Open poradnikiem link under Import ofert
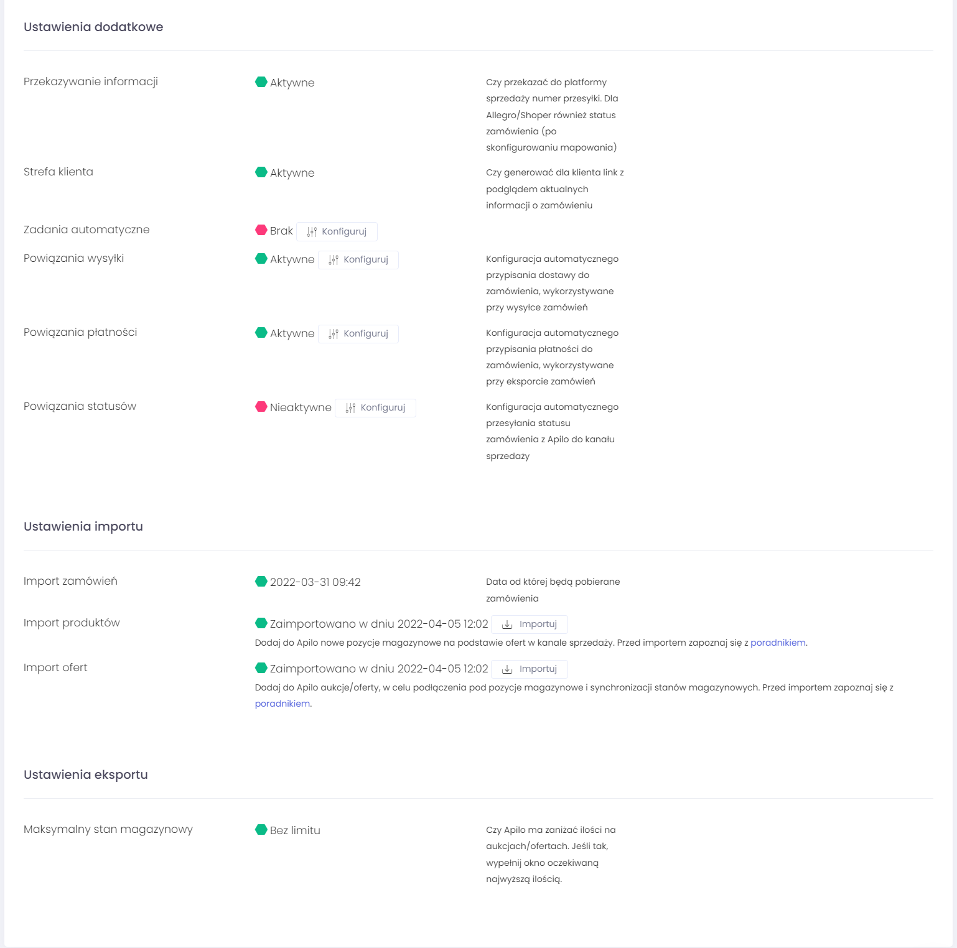Screen dimensions: 957x948 282,704
